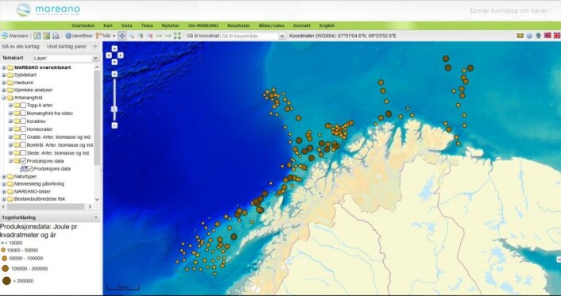
Task: Check the Topp-ti arter checkbox
Action: tap(23, 105)
